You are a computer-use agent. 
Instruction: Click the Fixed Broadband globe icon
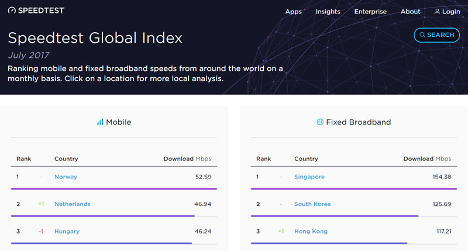point(320,122)
